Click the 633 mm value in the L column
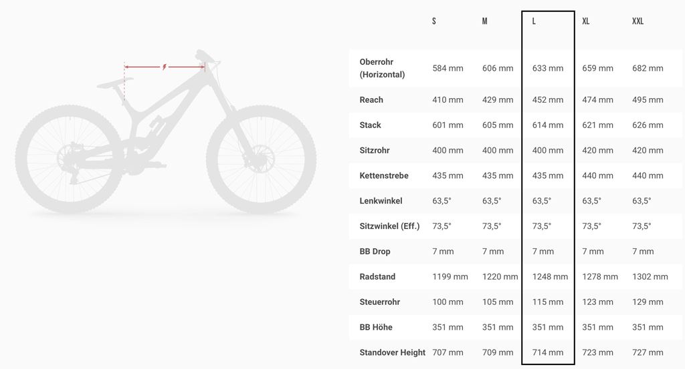This screenshot has width=685, height=369. coord(548,68)
